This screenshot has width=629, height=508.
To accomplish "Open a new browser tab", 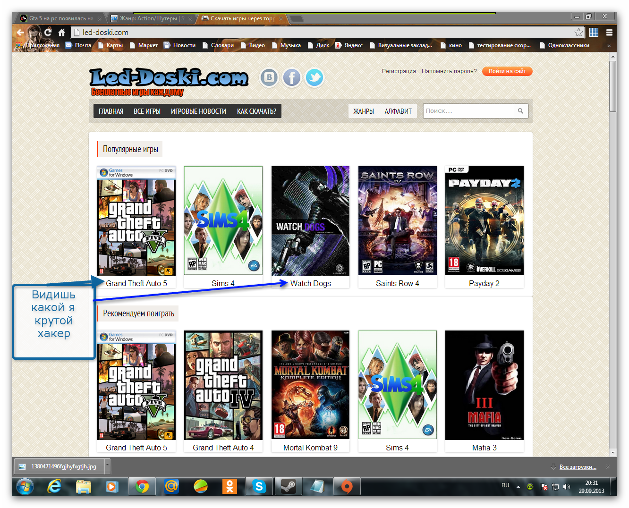I will click(297, 19).
